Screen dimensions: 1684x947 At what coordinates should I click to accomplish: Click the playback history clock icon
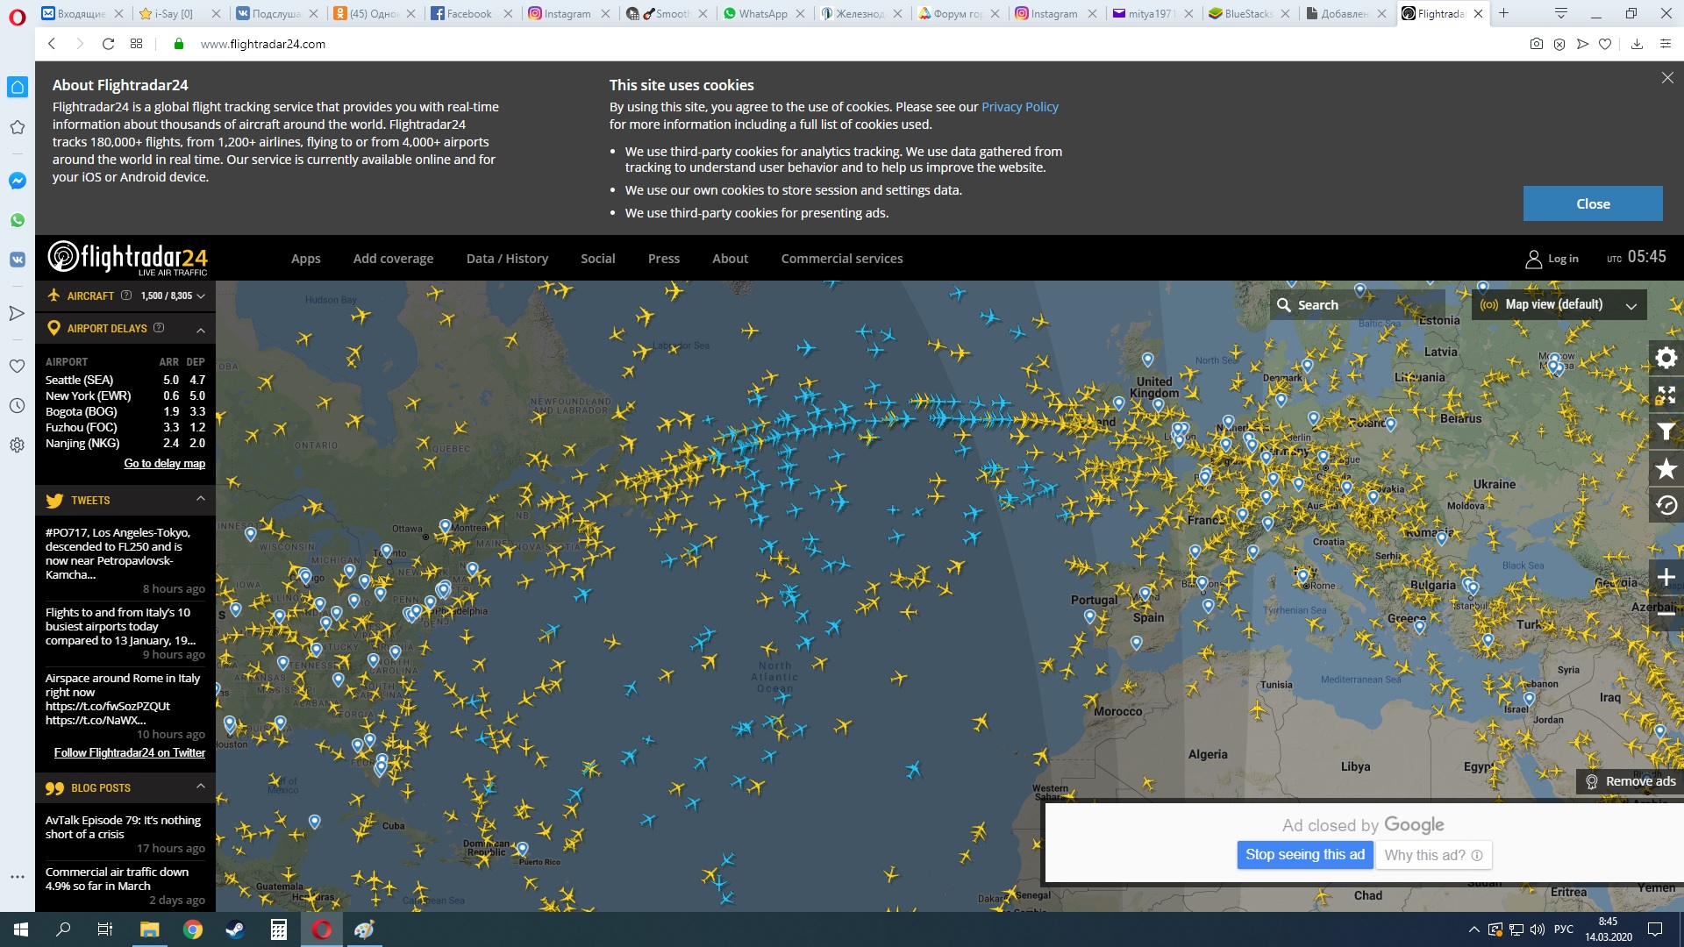(1666, 506)
